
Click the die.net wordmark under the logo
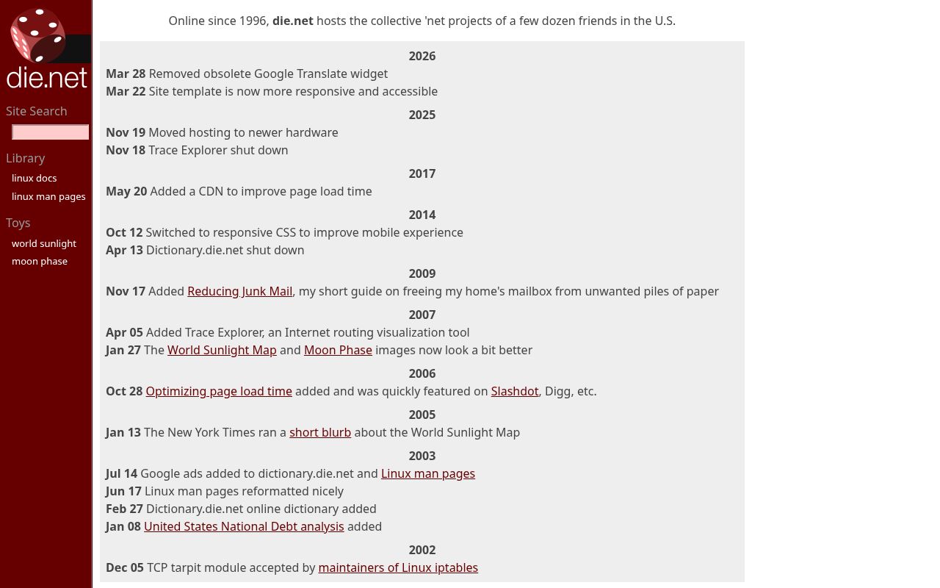click(x=47, y=77)
